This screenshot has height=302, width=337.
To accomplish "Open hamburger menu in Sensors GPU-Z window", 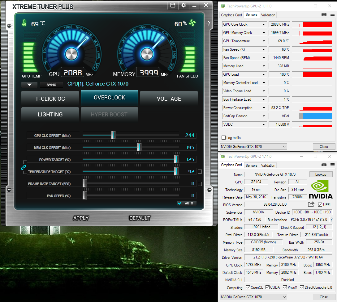I will pyautogui.click(x=332, y=15).
